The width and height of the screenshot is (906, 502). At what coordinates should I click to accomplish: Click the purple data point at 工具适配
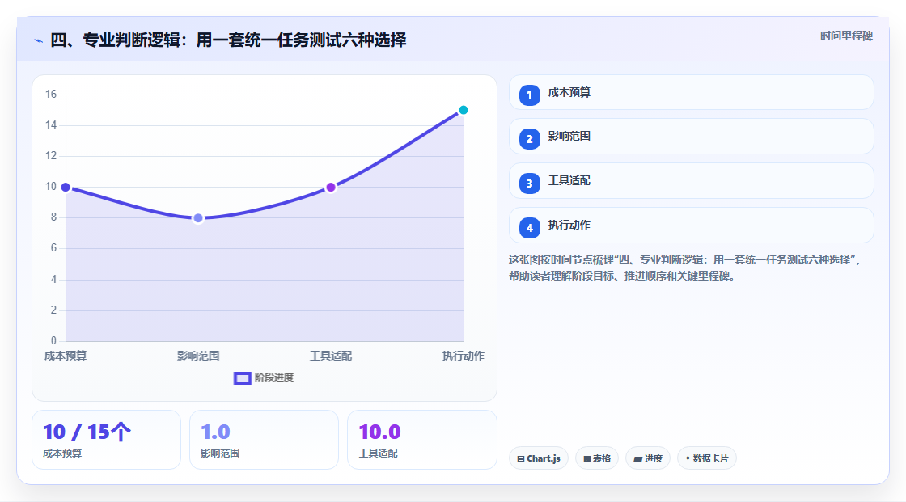pos(331,188)
